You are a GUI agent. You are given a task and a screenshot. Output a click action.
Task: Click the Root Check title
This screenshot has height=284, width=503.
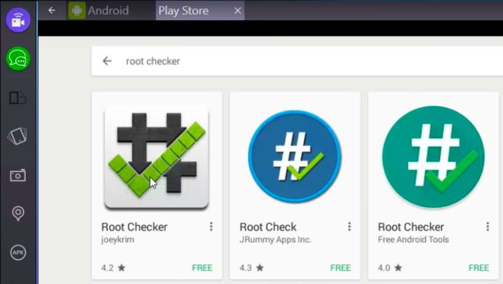[268, 227]
